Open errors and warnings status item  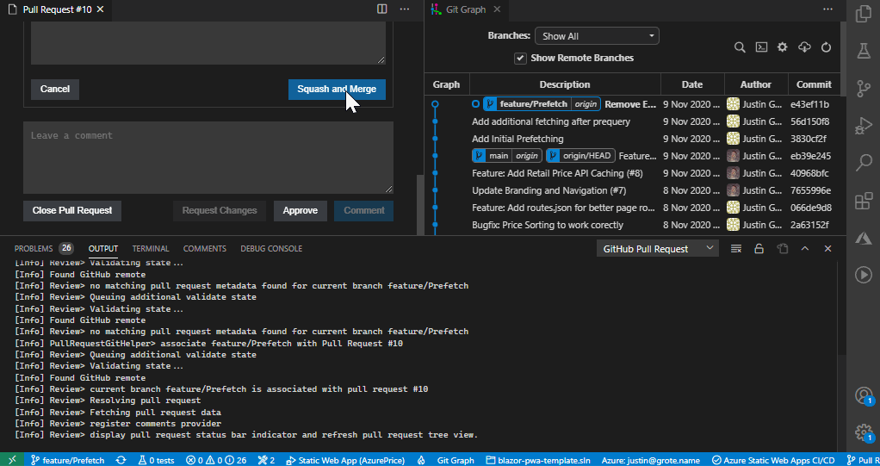pyautogui.click(x=216, y=460)
